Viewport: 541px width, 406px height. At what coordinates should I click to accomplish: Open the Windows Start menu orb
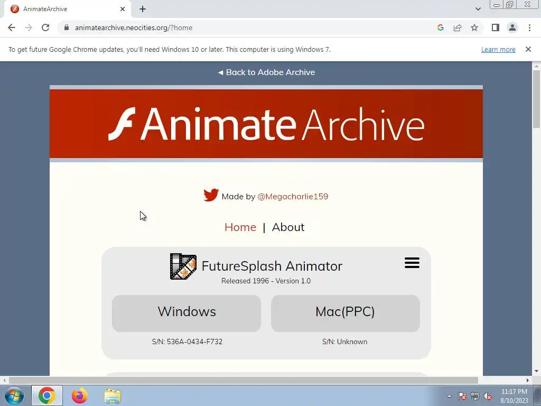[x=14, y=395]
